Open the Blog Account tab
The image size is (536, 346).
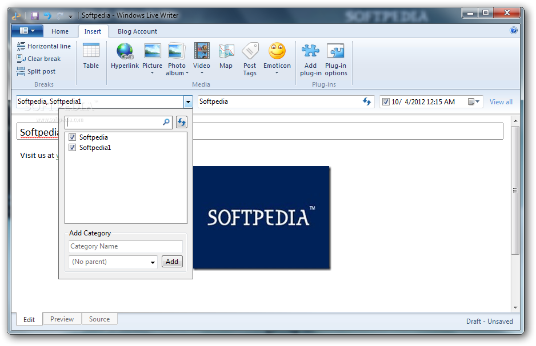tap(137, 31)
